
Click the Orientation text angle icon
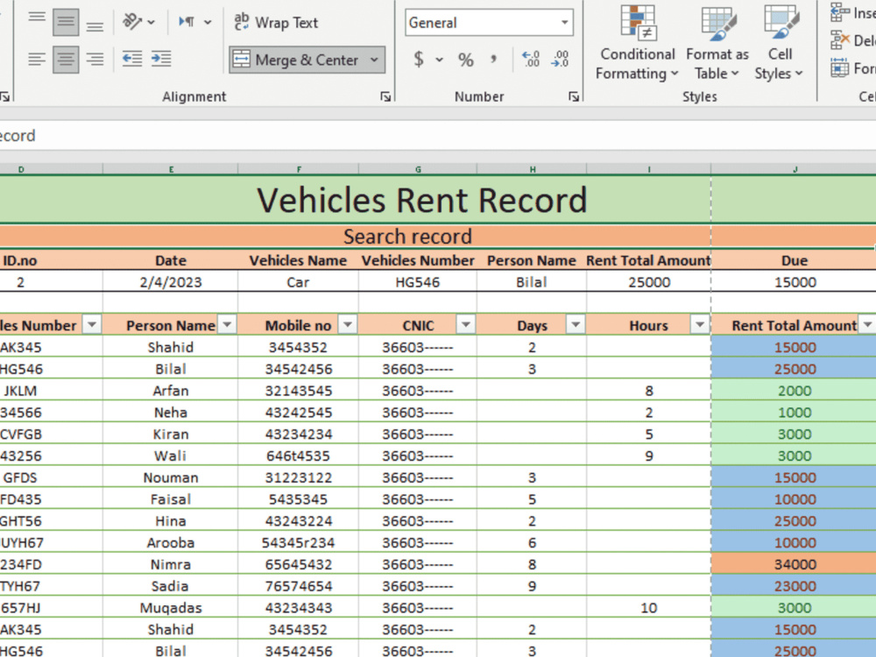(x=133, y=22)
